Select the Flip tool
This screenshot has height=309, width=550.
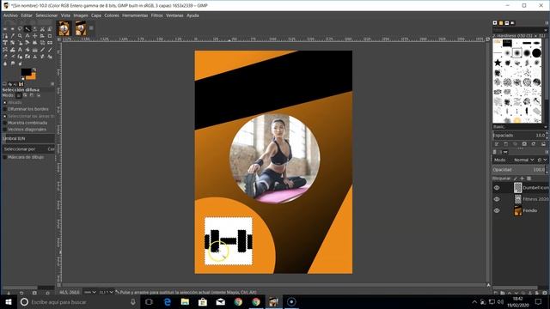[50, 43]
